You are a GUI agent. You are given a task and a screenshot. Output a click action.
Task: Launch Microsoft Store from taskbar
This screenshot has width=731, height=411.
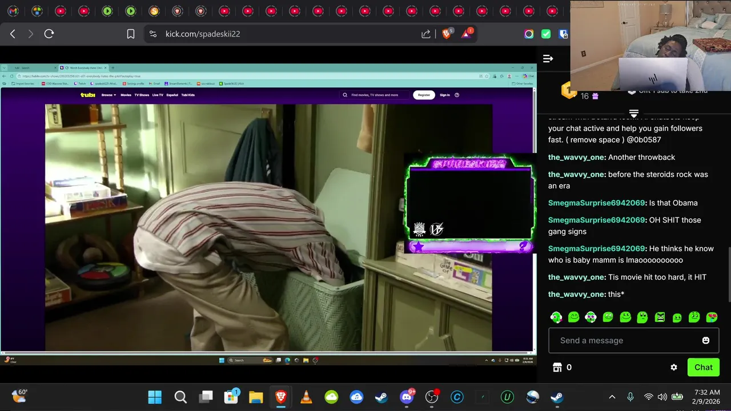click(231, 397)
